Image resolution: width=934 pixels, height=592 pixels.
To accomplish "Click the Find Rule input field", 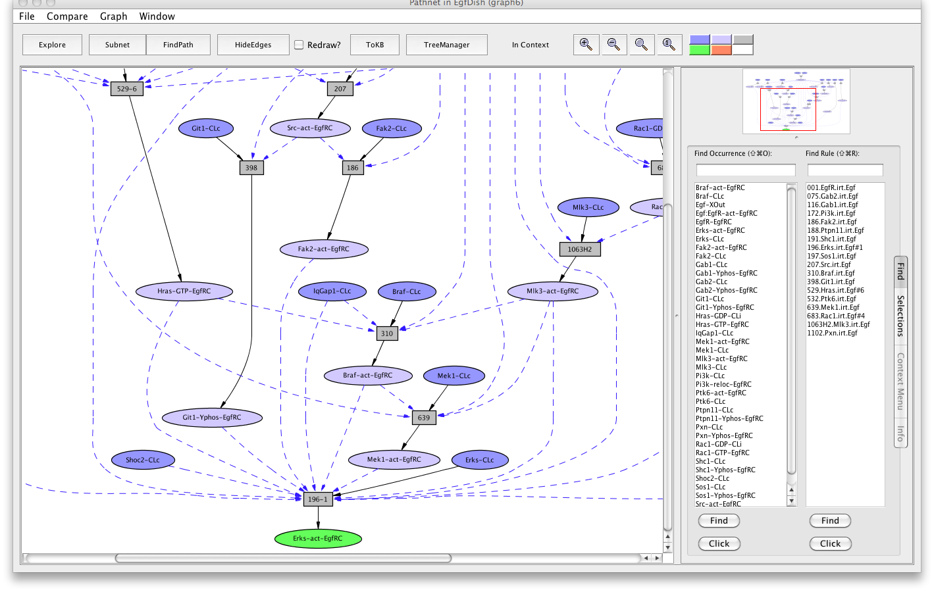I will tap(845, 170).
